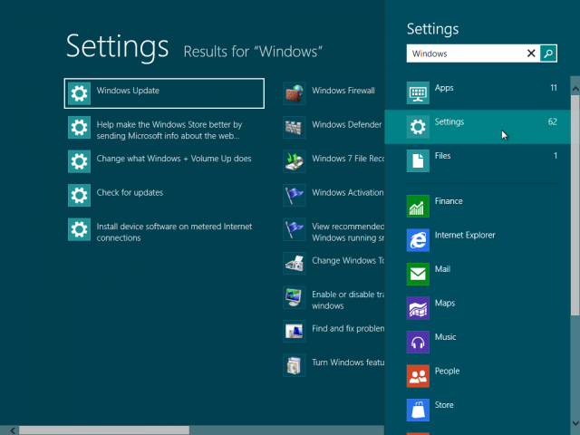Click the left scroll arrow at bottom
The image size is (580, 435).
coord(13,430)
